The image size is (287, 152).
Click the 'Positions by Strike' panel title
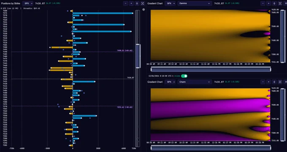[x=11, y=3]
